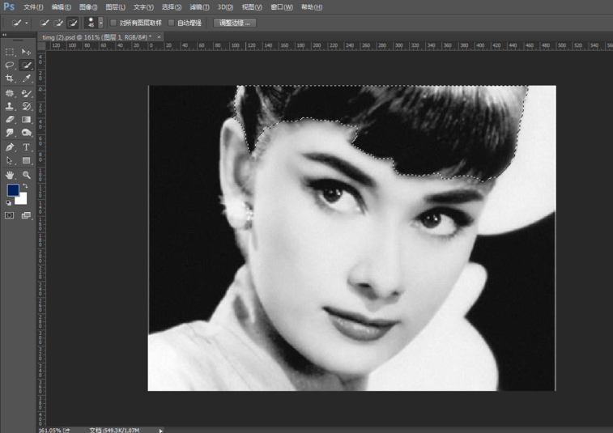Click the zoom percentage field in status bar

click(x=49, y=430)
